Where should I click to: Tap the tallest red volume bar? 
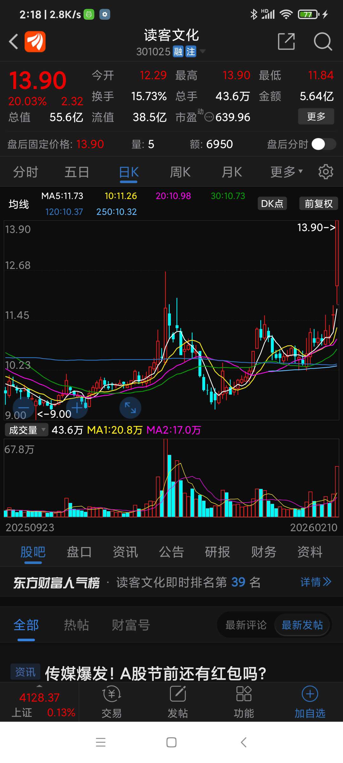165,478
